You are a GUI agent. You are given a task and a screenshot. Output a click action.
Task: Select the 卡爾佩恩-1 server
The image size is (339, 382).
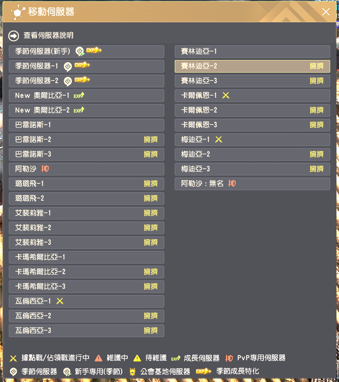[252, 96]
